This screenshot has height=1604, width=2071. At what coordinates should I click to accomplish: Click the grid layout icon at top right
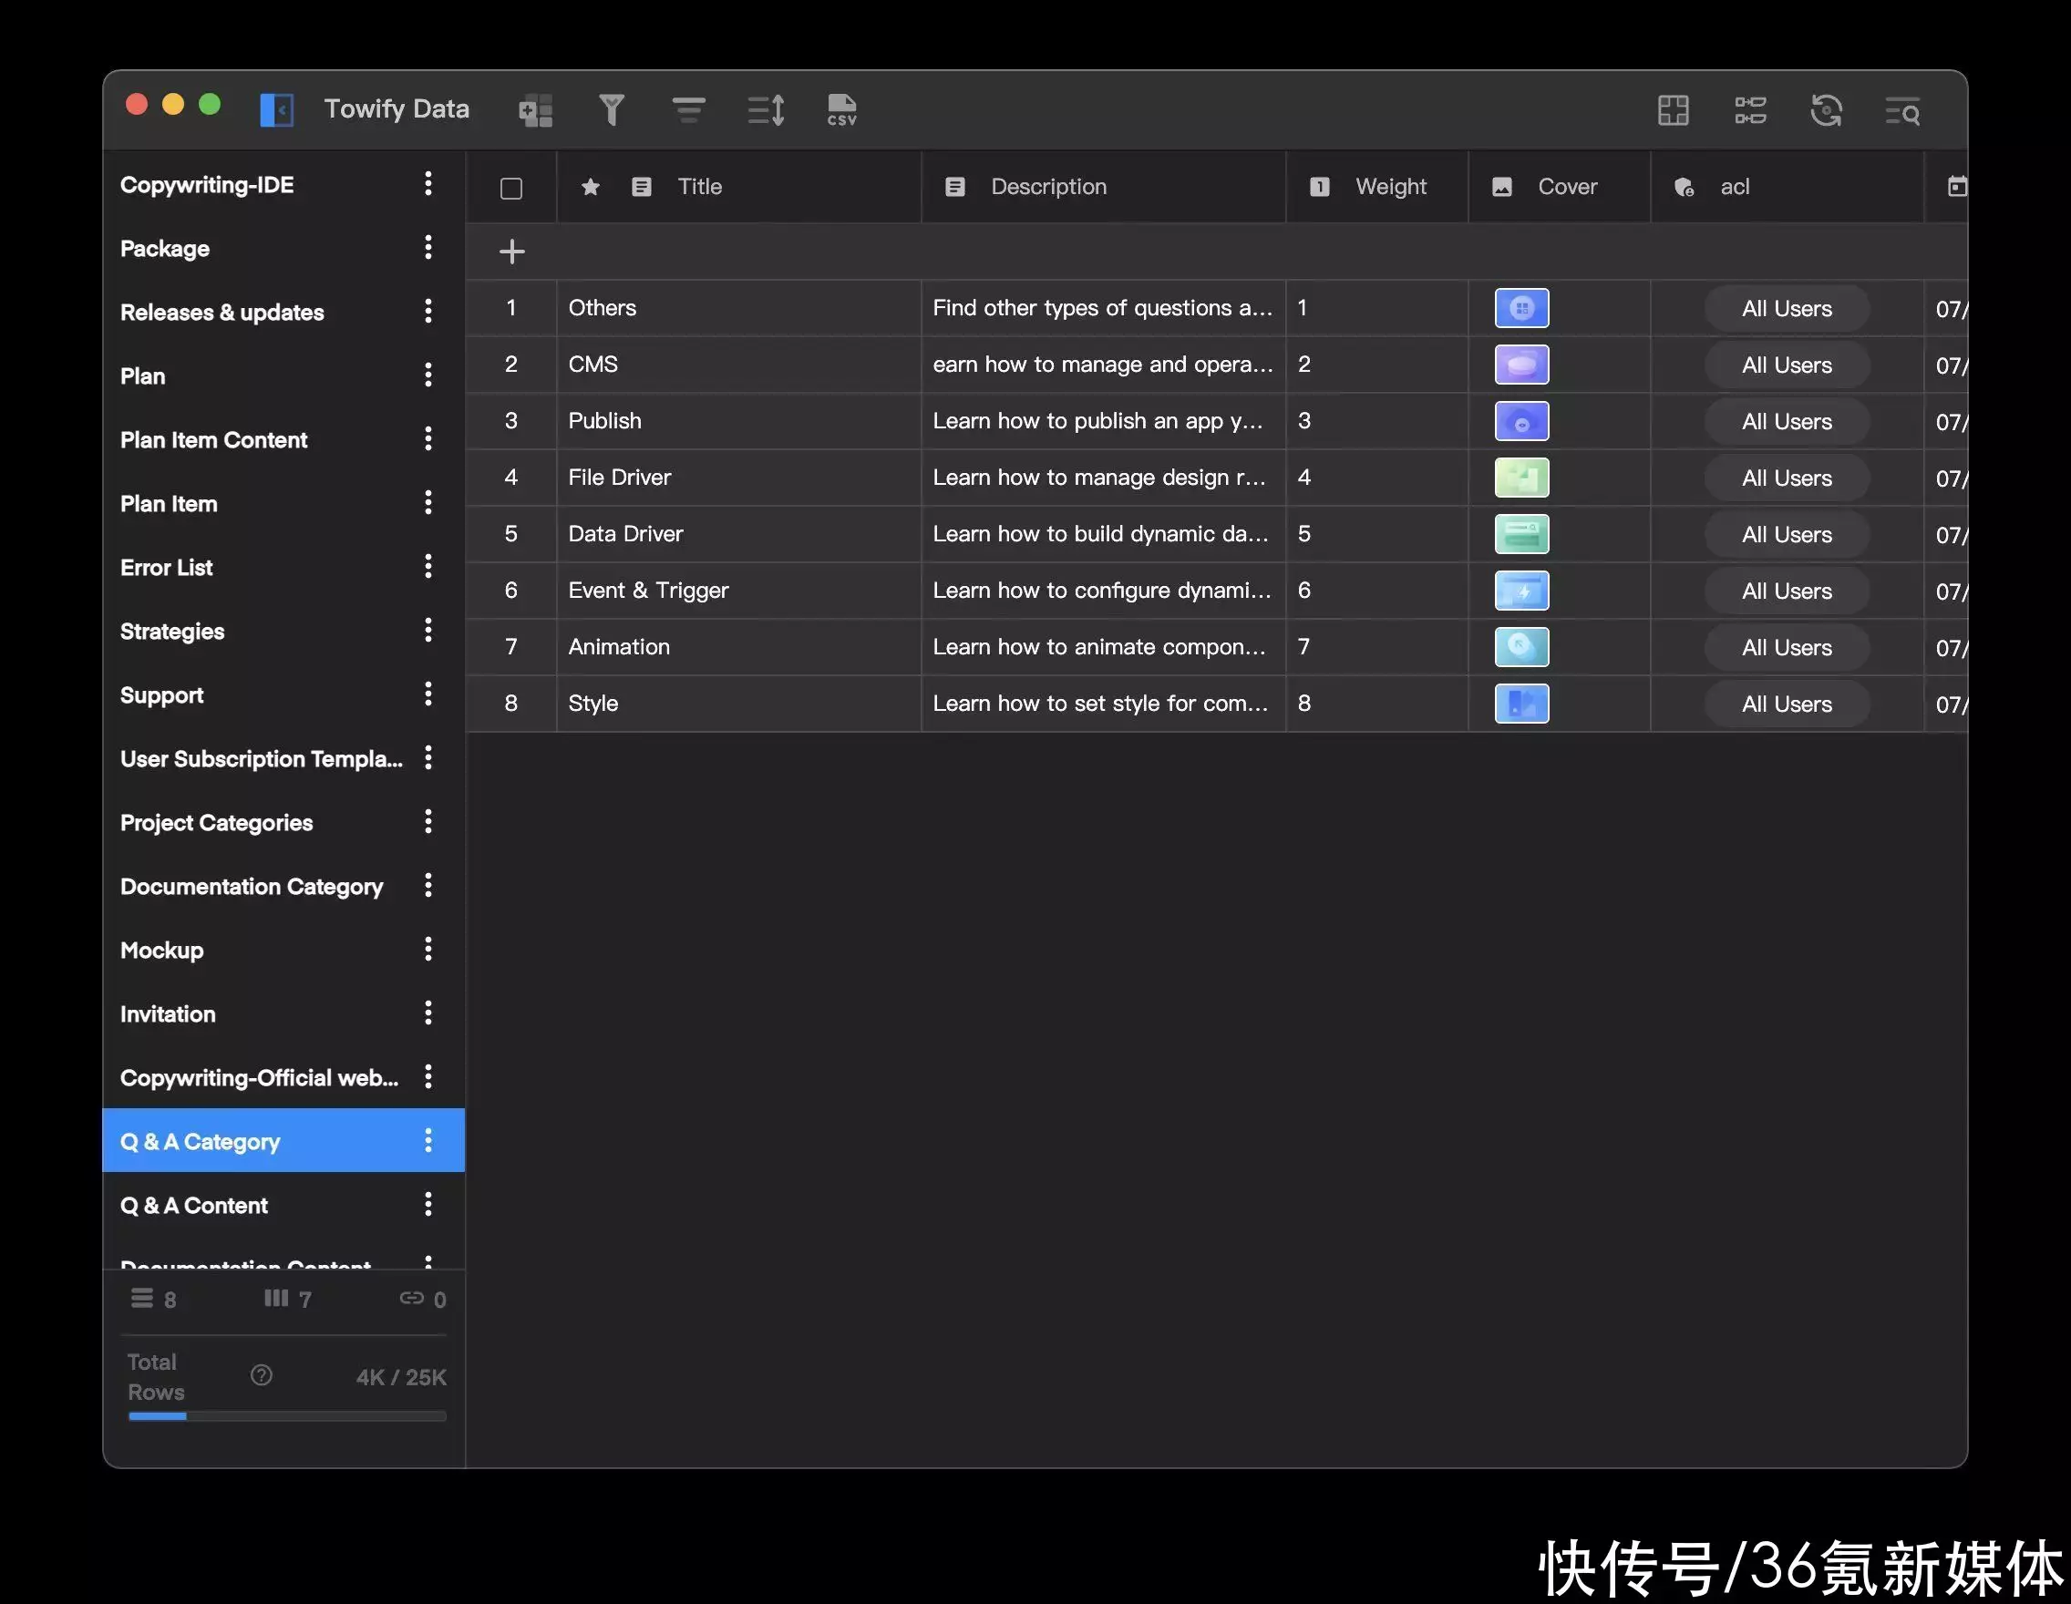click(x=1673, y=111)
